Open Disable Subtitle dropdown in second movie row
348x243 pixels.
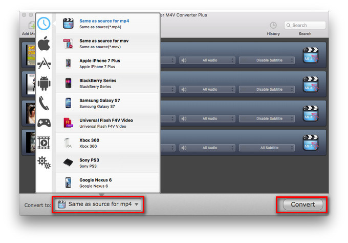[x=267, y=89]
